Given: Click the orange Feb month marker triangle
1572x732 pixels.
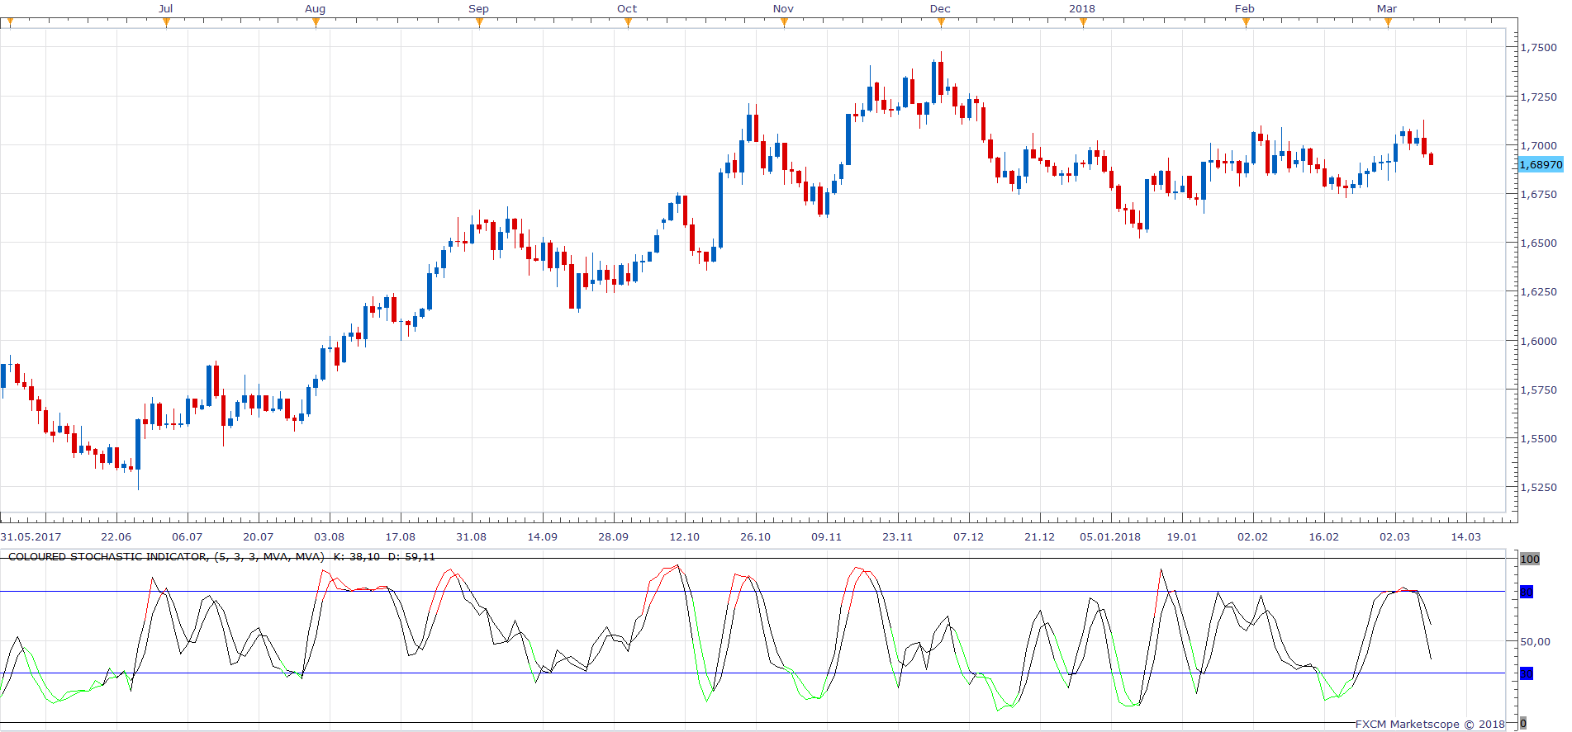Looking at the screenshot, I should [x=1246, y=22].
